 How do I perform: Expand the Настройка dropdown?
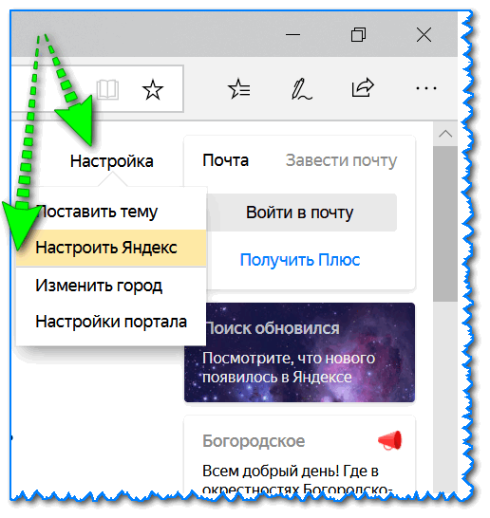tap(112, 161)
